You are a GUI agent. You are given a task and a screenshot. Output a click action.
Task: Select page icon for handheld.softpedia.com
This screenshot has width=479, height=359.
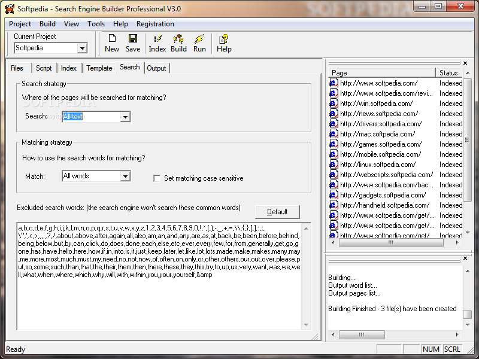click(334, 205)
